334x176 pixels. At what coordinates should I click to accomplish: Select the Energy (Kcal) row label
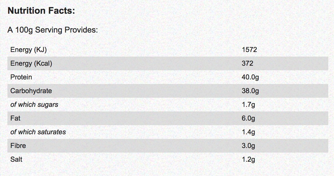pyautogui.click(x=31, y=63)
